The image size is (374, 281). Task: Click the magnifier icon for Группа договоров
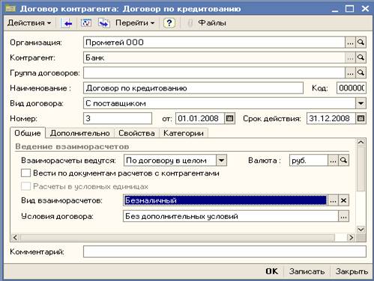pyautogui.click(x=361, y=72)
